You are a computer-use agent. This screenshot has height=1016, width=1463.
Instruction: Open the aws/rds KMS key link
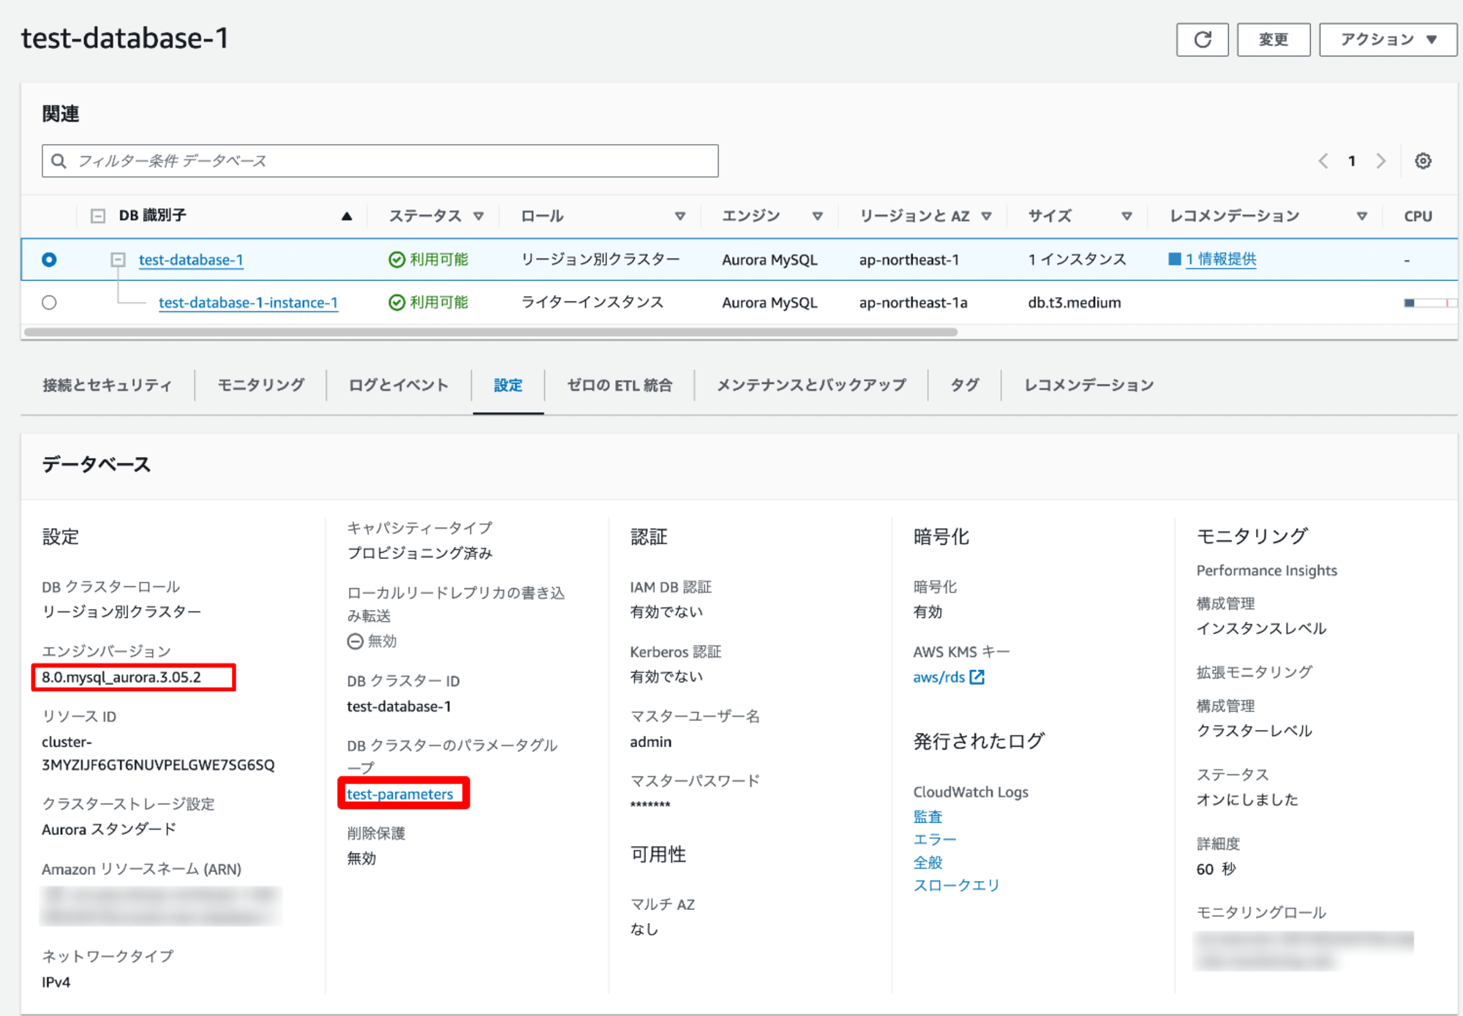point(939,677)
